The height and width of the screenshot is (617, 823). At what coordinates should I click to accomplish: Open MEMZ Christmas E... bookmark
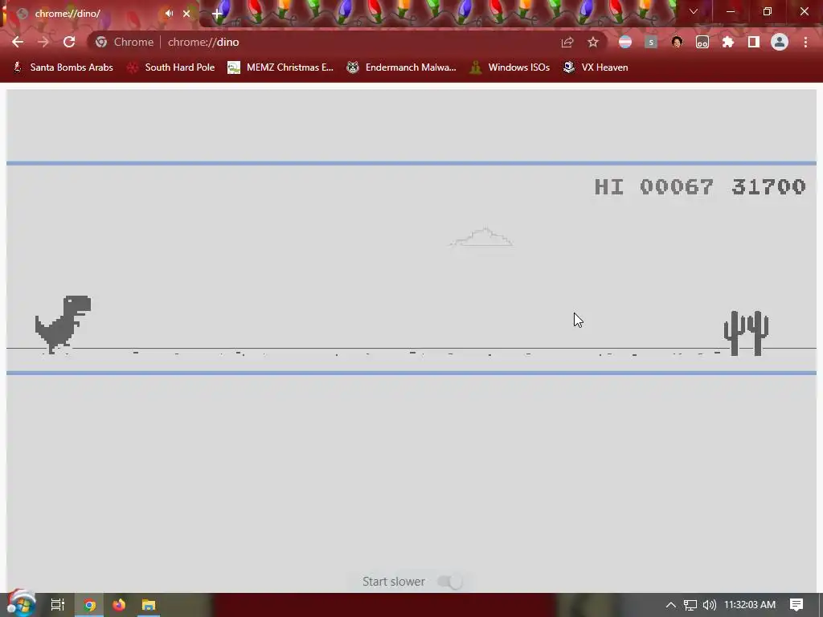click(x=280, y=67)
